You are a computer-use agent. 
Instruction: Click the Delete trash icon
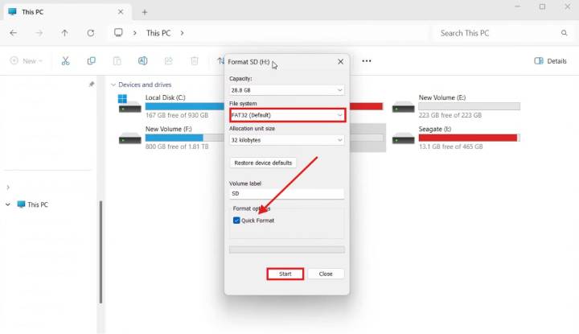tap(195, 61)
